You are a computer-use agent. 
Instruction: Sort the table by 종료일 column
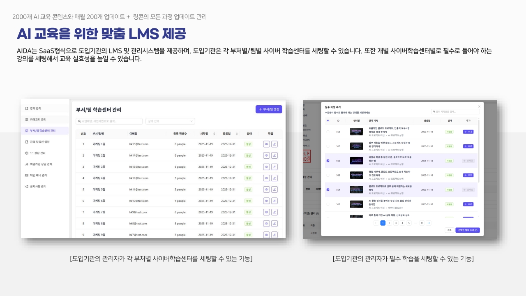(x=237, y=134)
